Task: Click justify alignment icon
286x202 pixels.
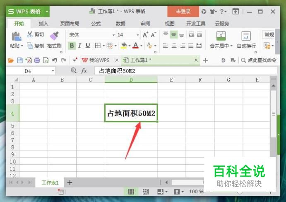Action: [191, 46]
